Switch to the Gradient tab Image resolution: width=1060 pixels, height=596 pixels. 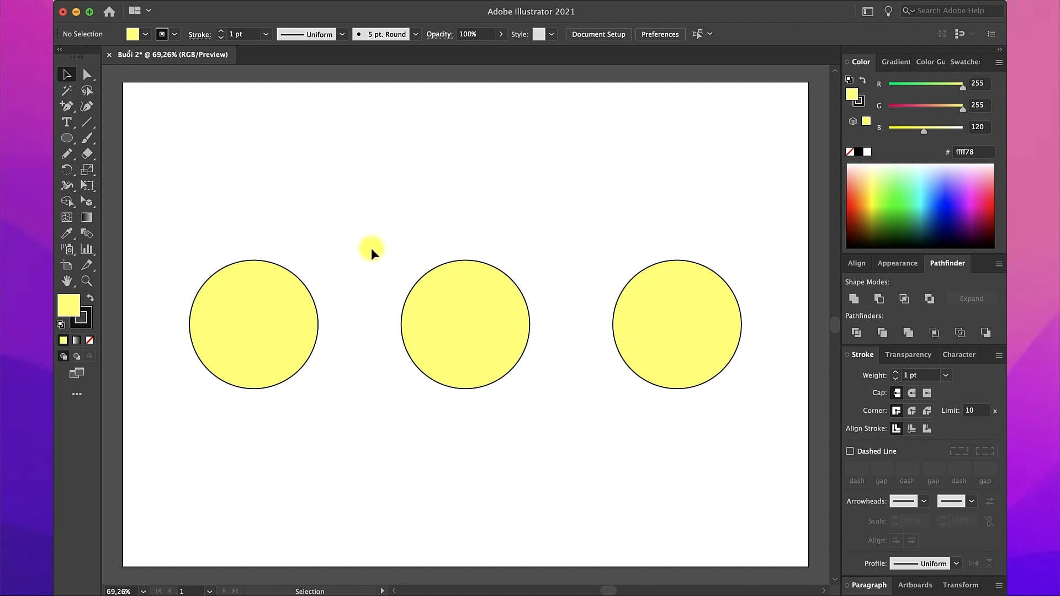[895, 62]
